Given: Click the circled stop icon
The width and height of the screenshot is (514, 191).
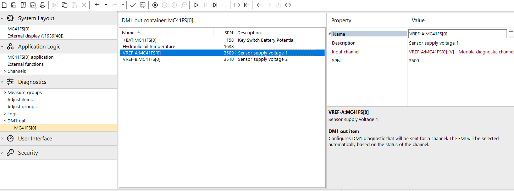Looking at the screenshot, I should 174,5.
